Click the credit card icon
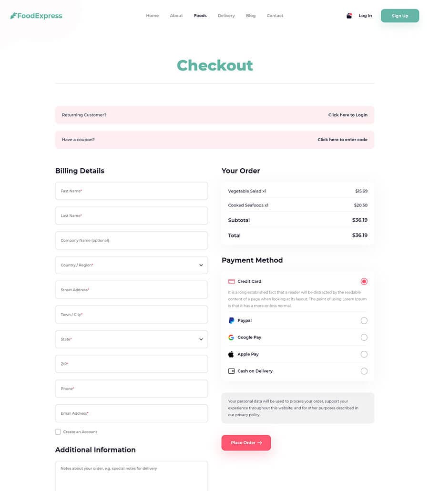Viewport: 429px width, 491px height. (231, 281)
